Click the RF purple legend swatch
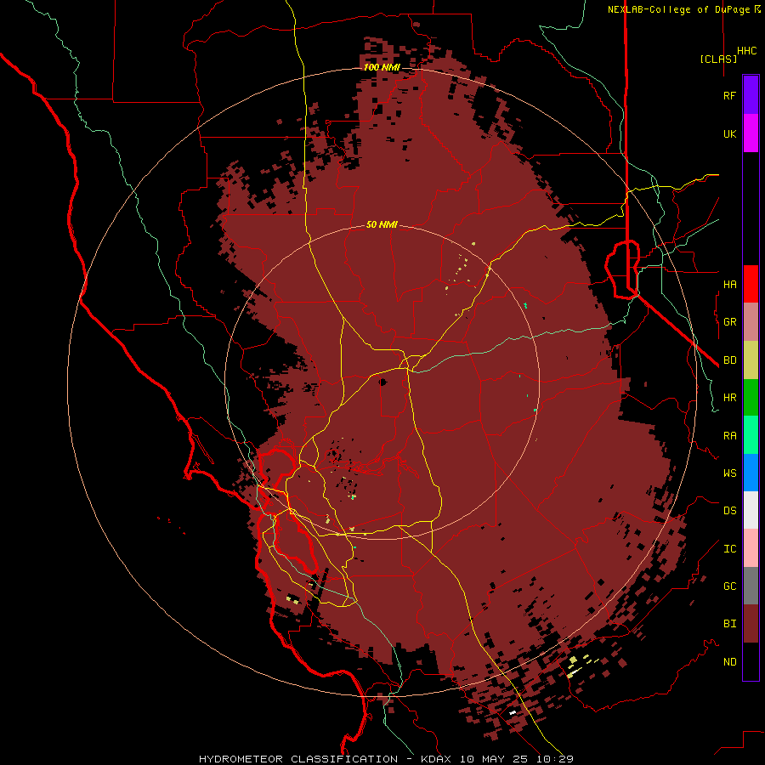The width and height of the screenshot is (765, 765). [x=751, y=95]
